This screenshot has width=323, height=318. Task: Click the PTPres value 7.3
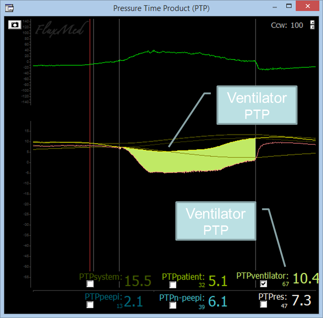tap(302, 300)
